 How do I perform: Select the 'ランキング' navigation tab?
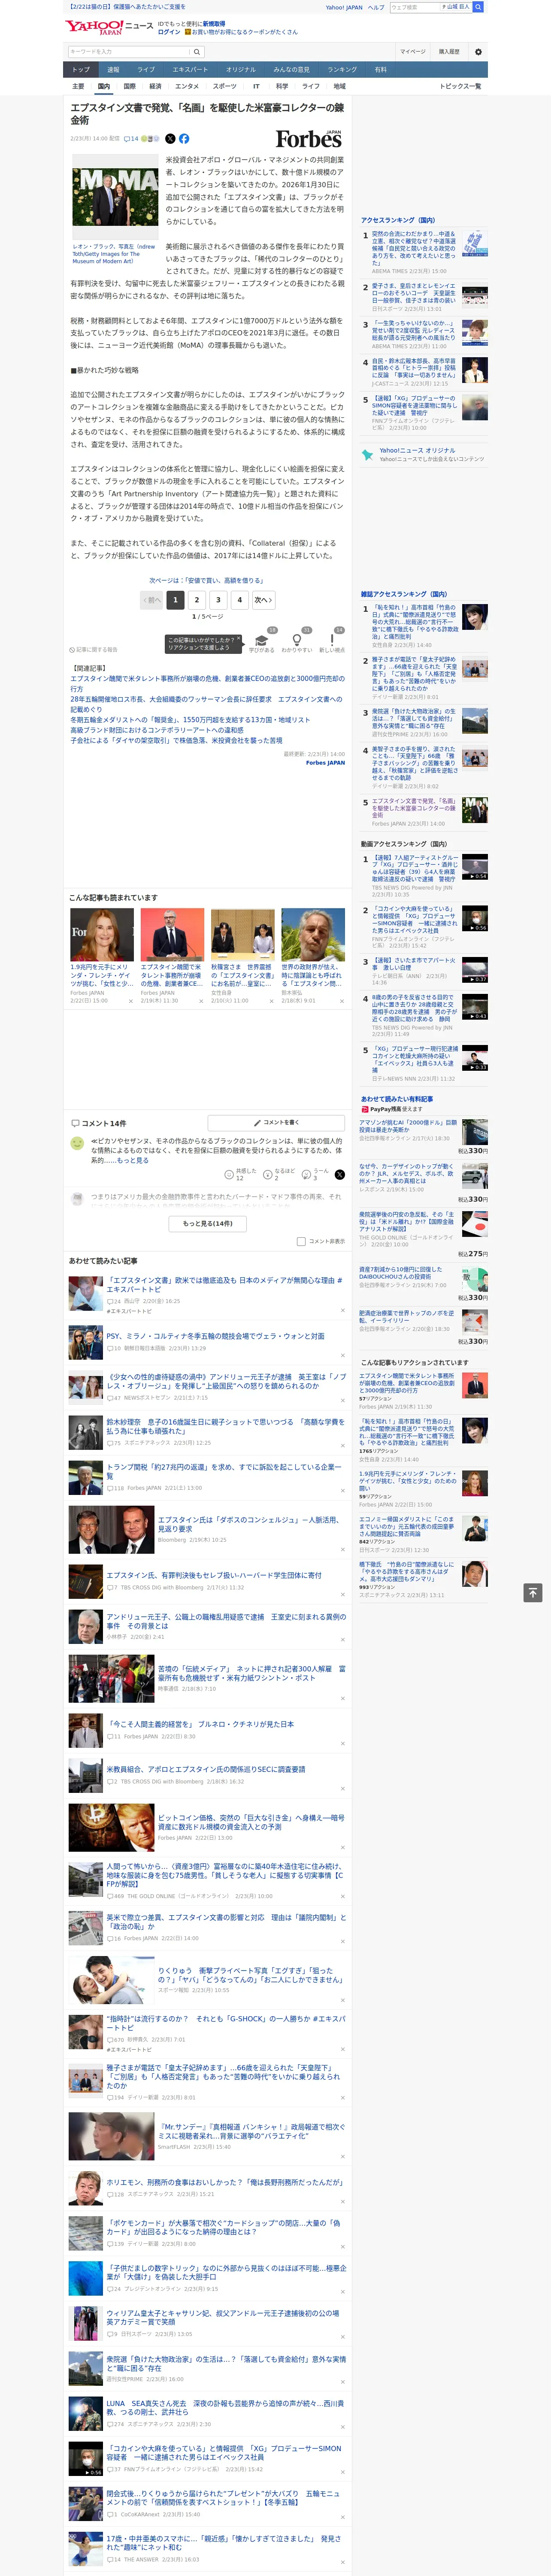pos(342,70)
